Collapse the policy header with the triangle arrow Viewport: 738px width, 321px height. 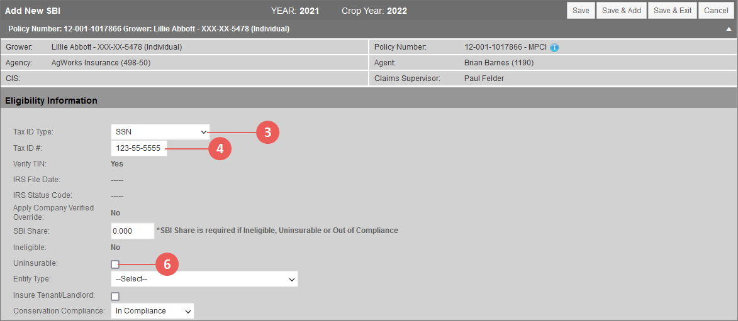coord(729,29)
